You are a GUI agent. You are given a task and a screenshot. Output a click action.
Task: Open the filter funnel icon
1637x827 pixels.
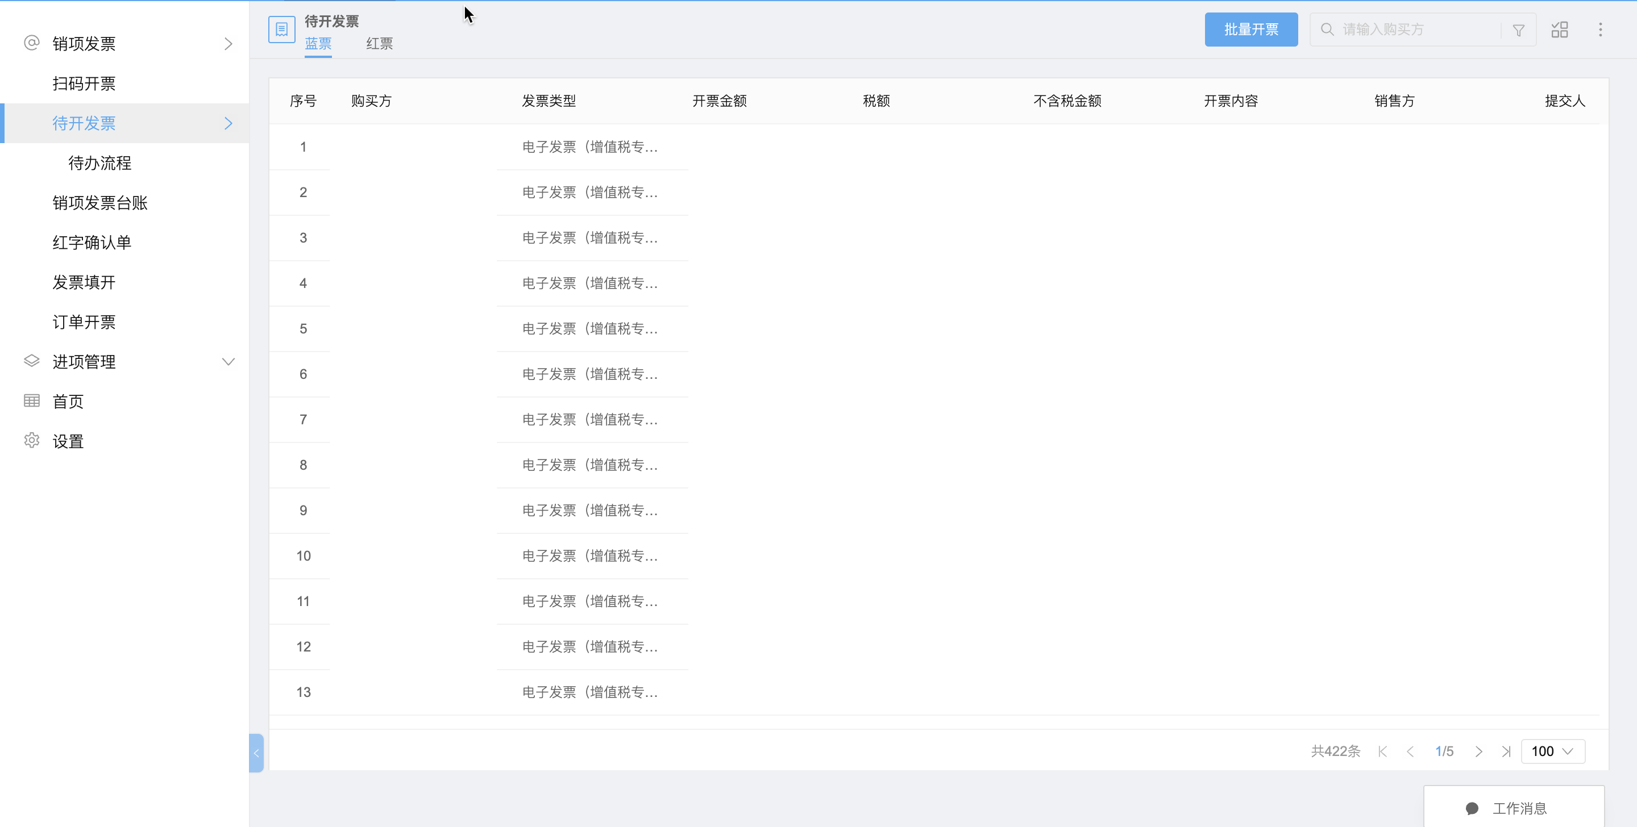(x=1518, y=30)
